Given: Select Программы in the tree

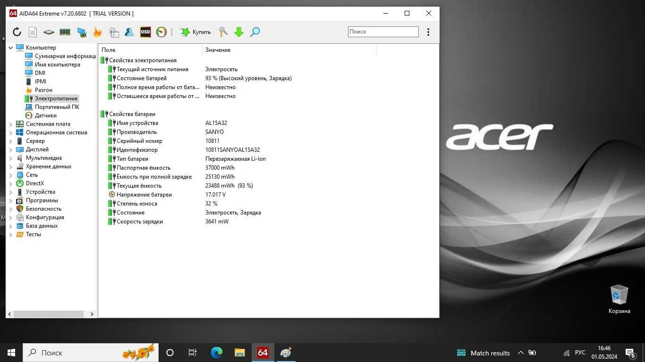Looking at the screenshot, I should [x=37, y=200].
